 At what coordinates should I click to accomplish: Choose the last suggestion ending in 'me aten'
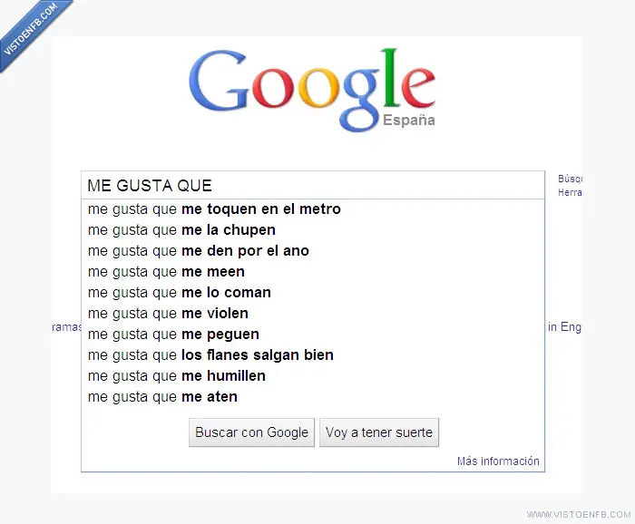click(x=162, y=397)
